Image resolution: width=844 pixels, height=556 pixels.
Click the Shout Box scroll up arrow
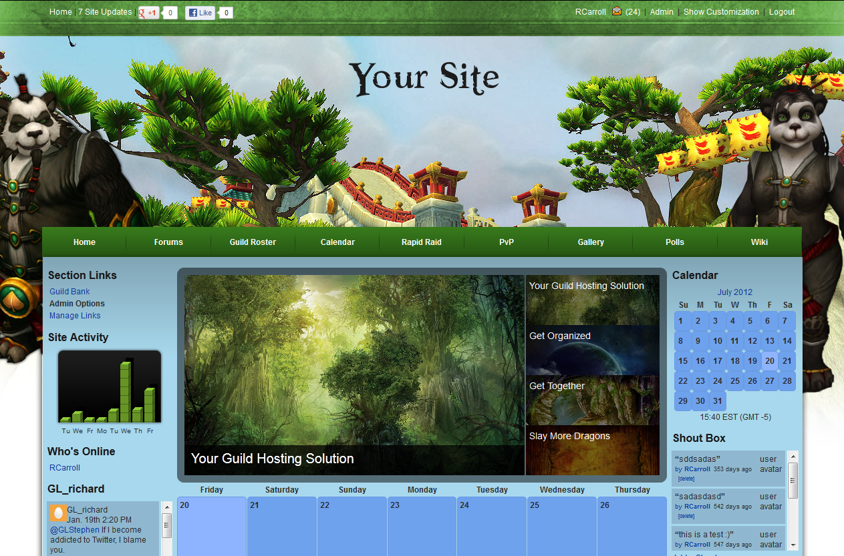[x=793, y=456]
